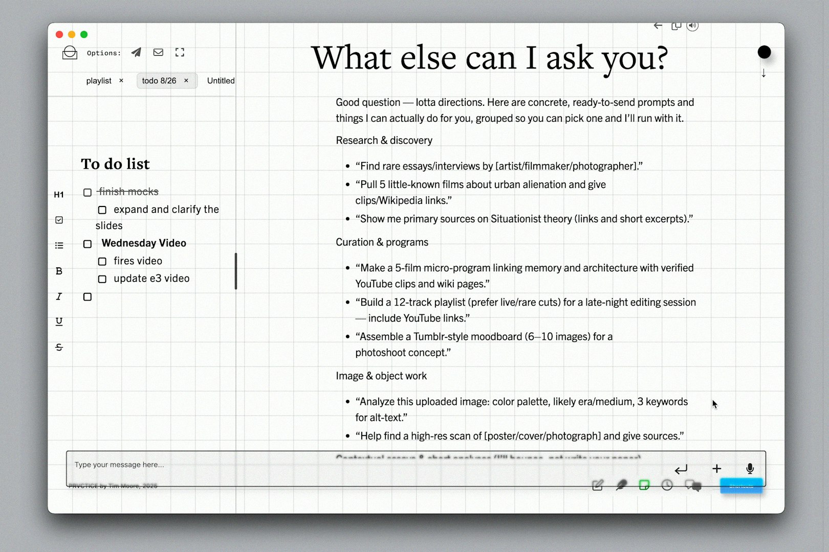Click the inbox tray icon beside Options
This screenshot has height=552, width=829.
coord(70,53)
